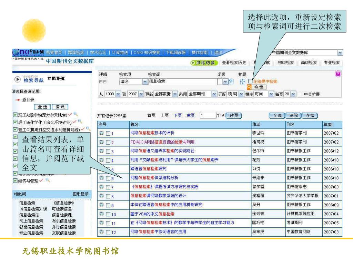Screen dimensions: 353x265
Task: Click the save disk icon in row 1
Action: (x=102, y=133)
